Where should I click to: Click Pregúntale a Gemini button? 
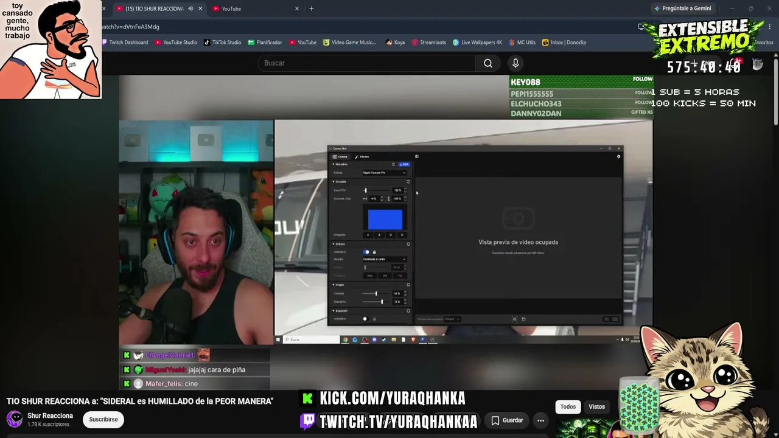682,9
